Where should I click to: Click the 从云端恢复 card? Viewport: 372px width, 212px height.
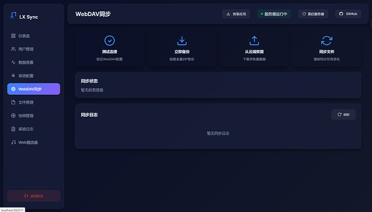(x=254, y=48)
